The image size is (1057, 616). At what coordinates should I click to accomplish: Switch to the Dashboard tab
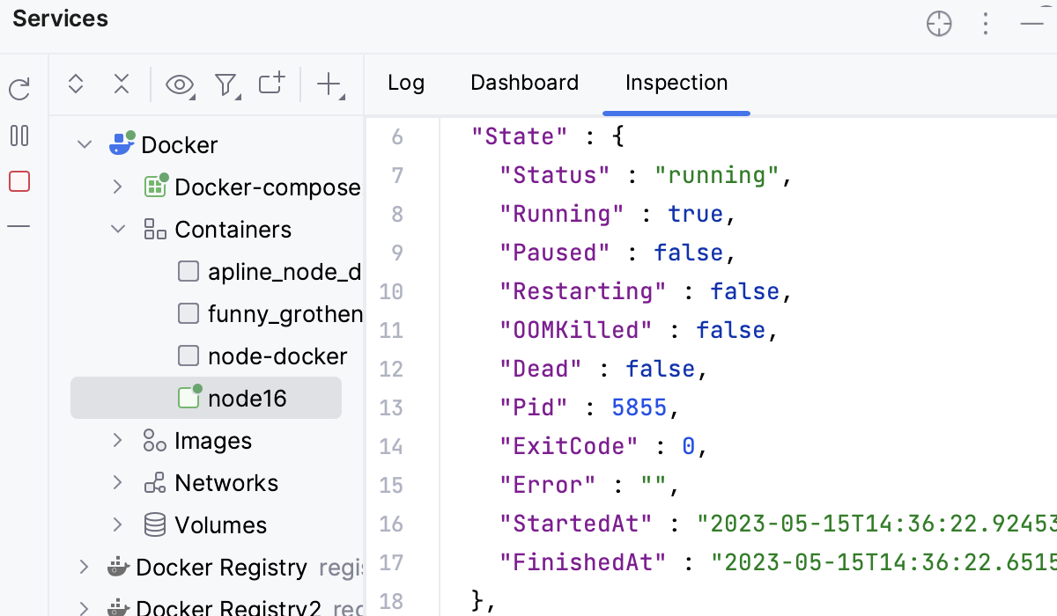[x=524, y=82]
